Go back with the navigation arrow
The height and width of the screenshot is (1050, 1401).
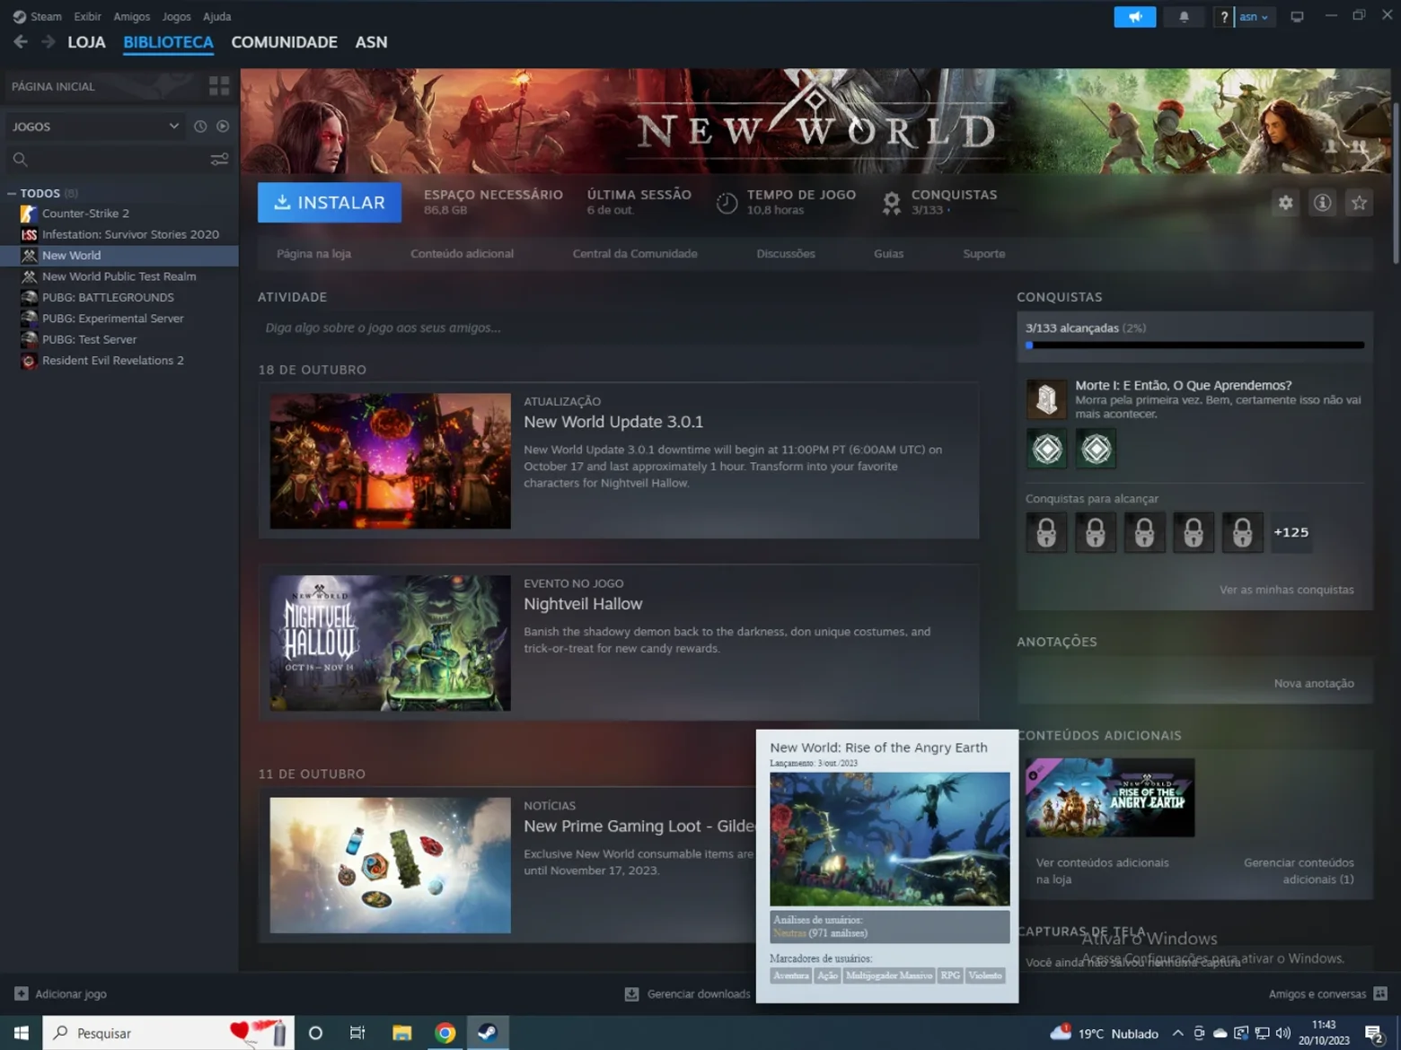(21, 42)
